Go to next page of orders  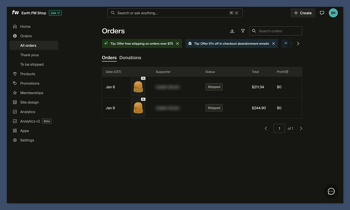[x=301, y=128]
